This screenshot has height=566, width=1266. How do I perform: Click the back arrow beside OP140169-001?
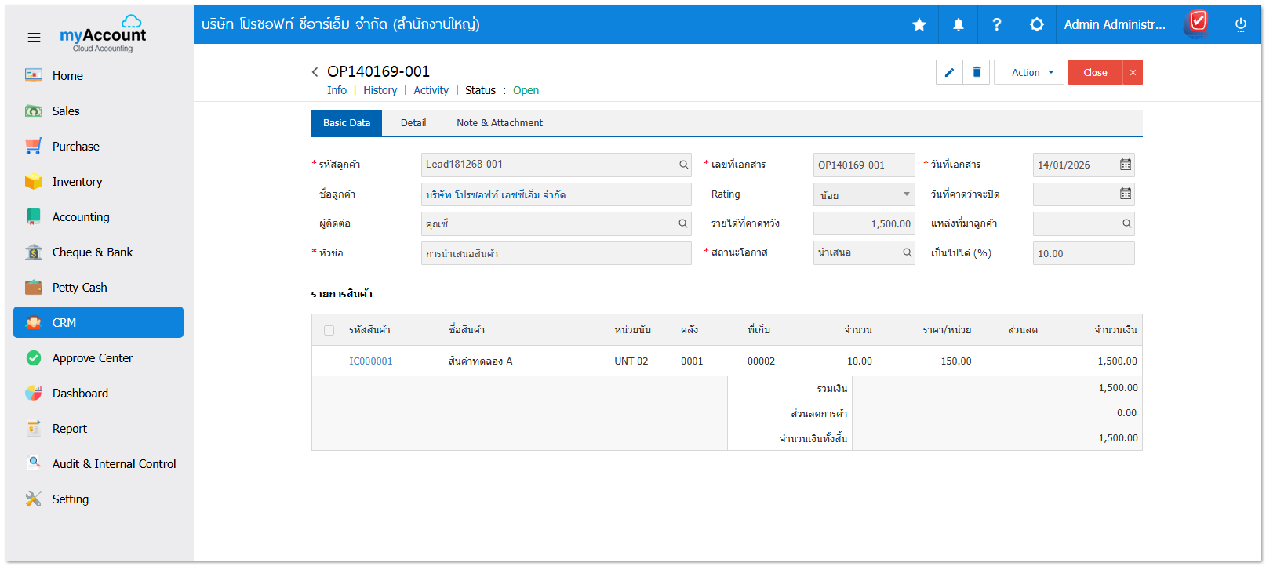pyautogui.click(x=315, y=72)
